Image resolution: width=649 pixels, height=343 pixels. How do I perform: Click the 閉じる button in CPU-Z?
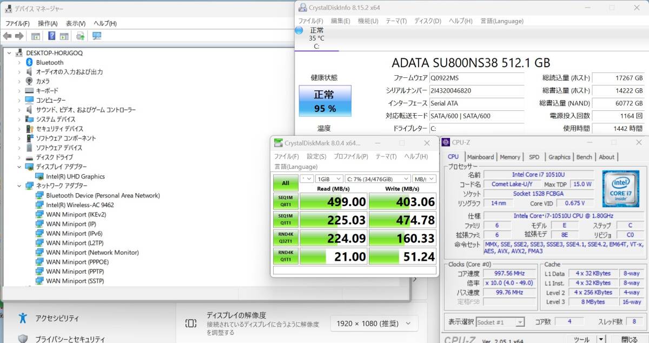coord(630,339)
